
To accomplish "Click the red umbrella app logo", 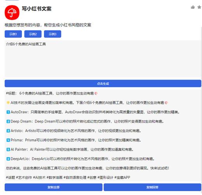I will click(x=12, y=12).
